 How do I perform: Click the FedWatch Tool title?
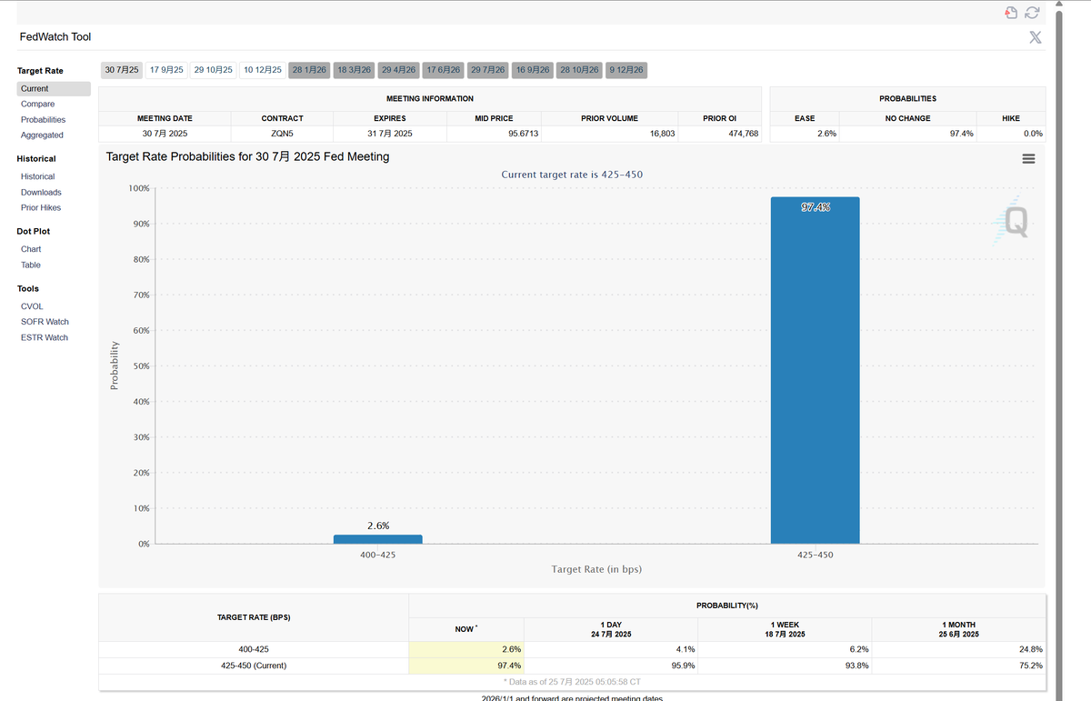(x=55, y=37)
